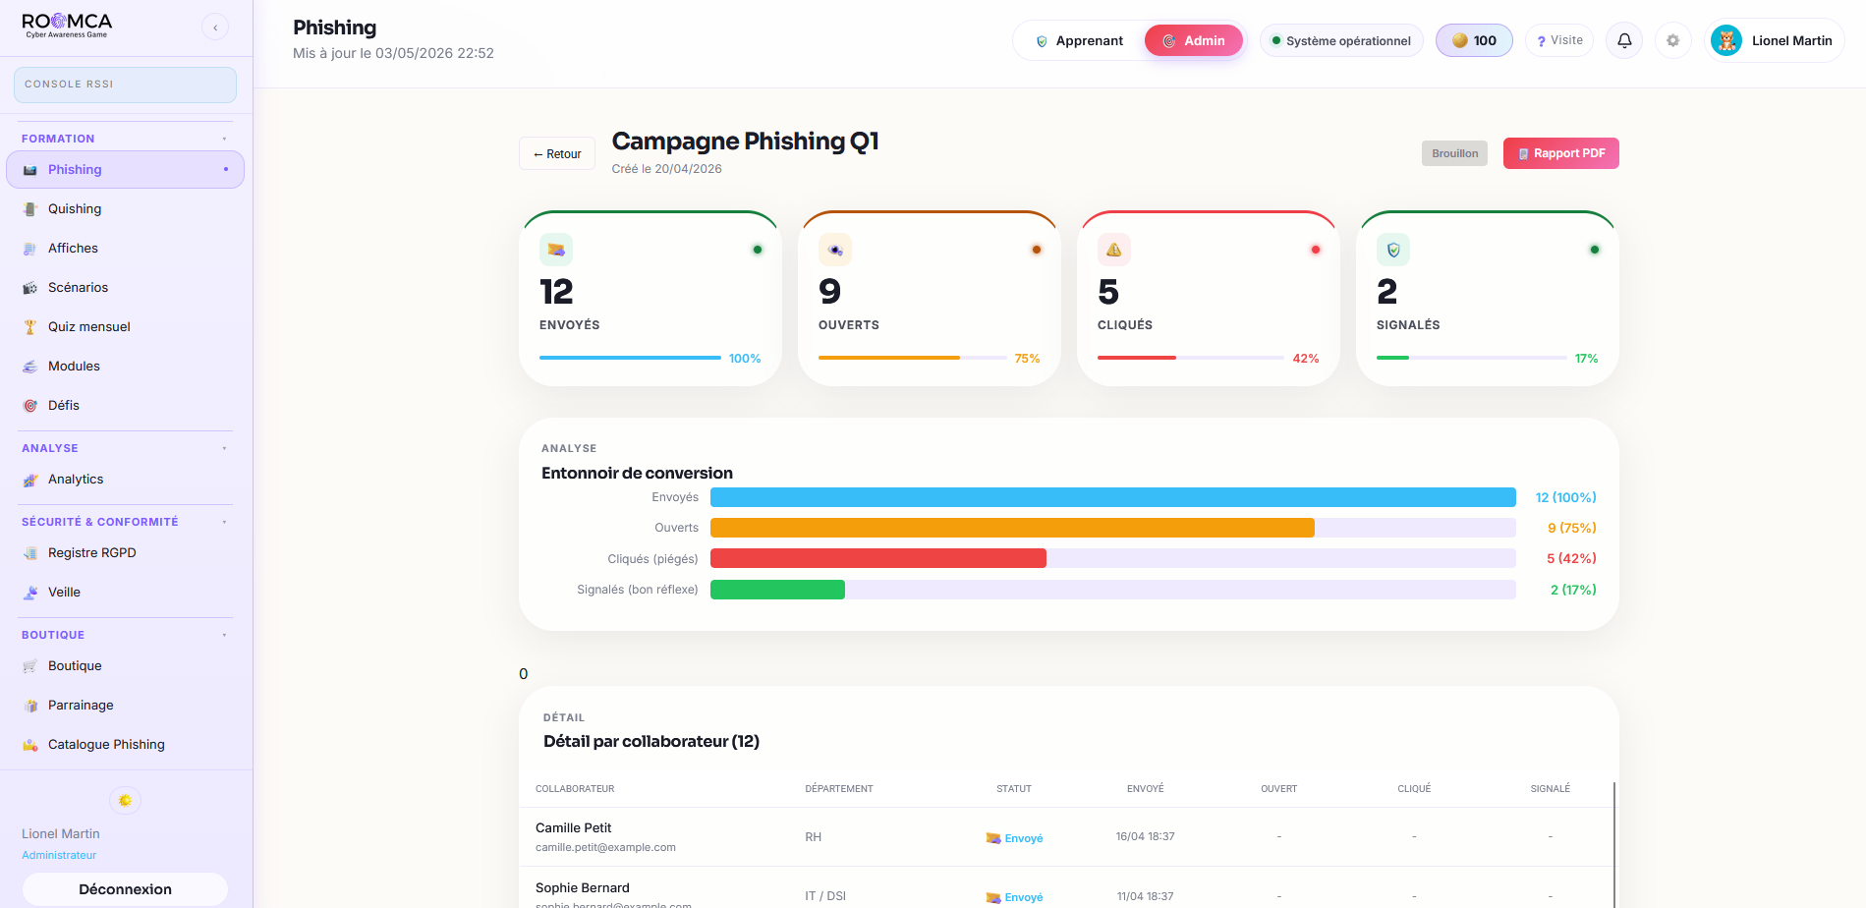Screen dimensions: 1866x908
Task: Click the ROOMCA logo
Action: click(x=67, y=26)
